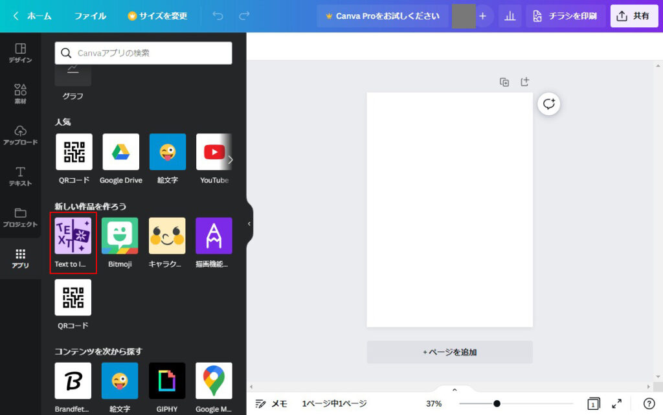Click the 1ページ中1ページ page counter

(x=334, y=403)
